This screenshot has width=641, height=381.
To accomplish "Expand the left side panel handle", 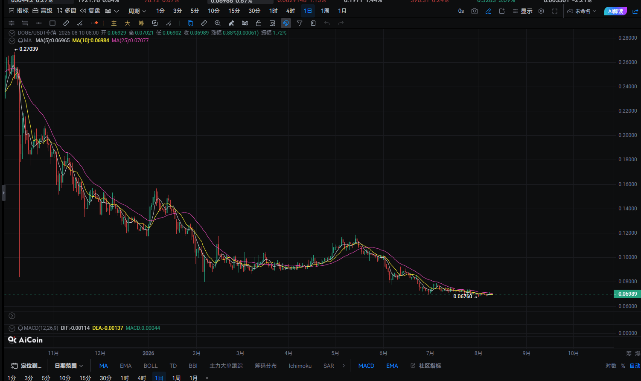I will 4,193.
